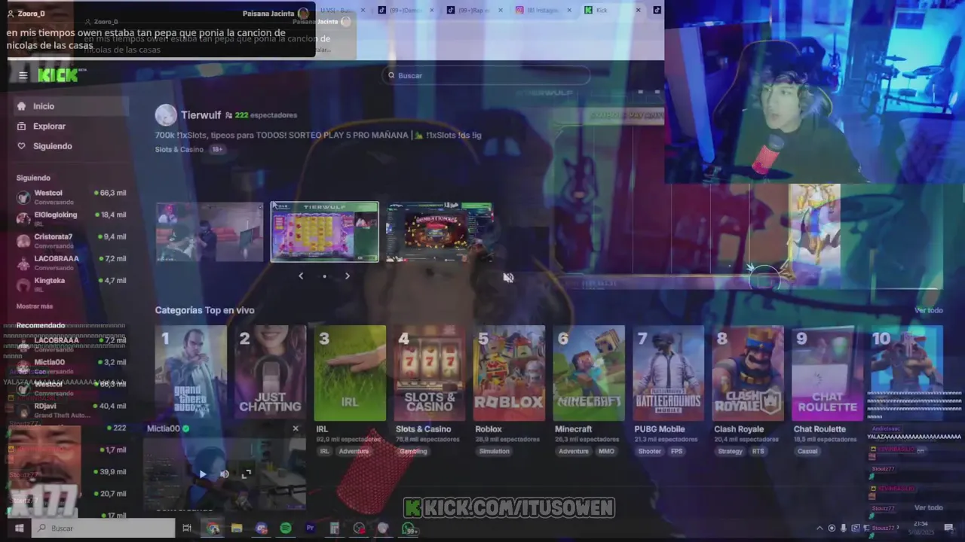Click the FPS tag under PUBG Mobile
The image size is (965, 542).
[676, 451]
